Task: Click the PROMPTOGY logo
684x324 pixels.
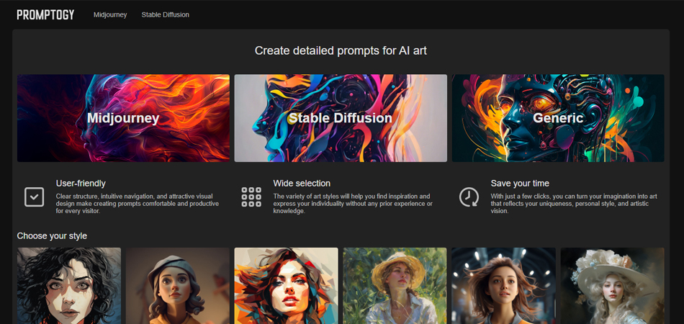Action: click(x=45, y=15)
